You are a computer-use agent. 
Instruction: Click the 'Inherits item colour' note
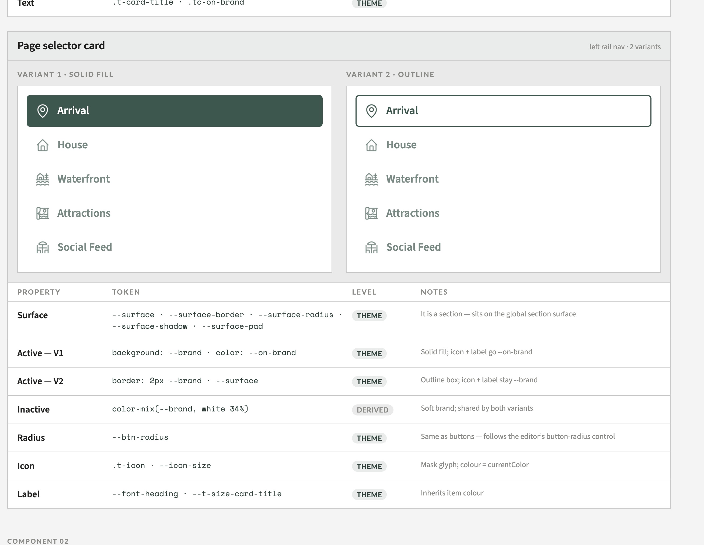click(452, 493)
